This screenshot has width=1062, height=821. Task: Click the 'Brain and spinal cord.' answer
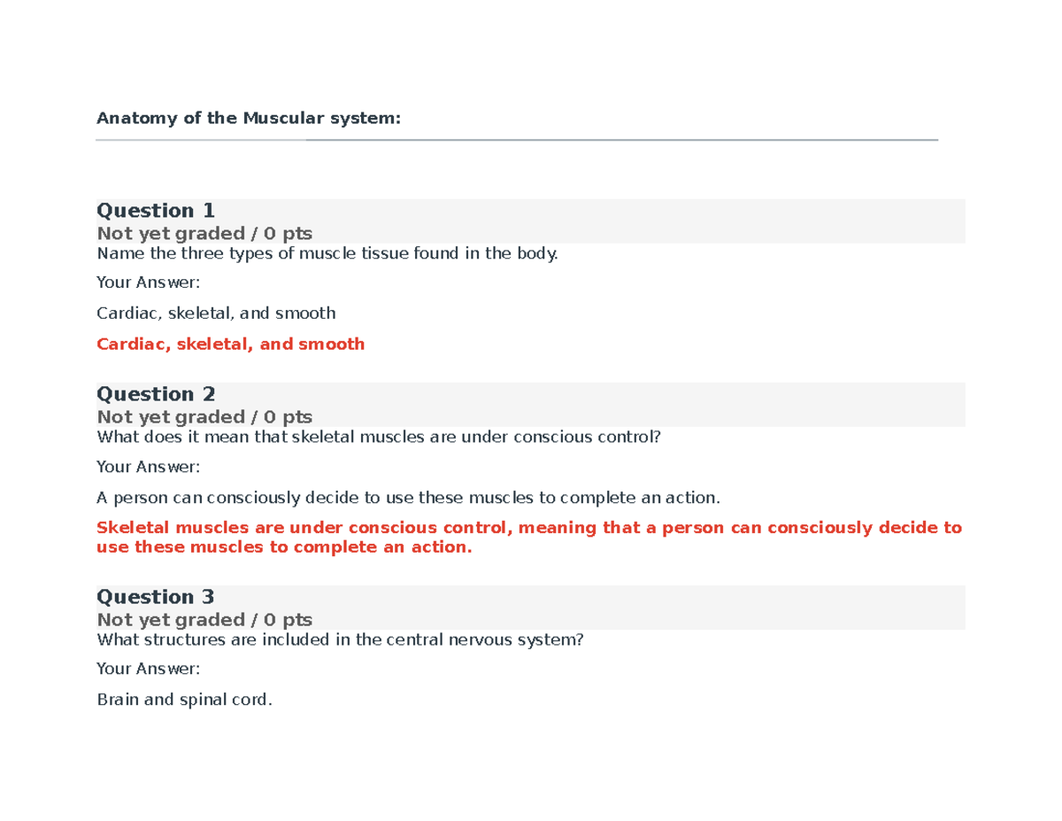point(185,701)
